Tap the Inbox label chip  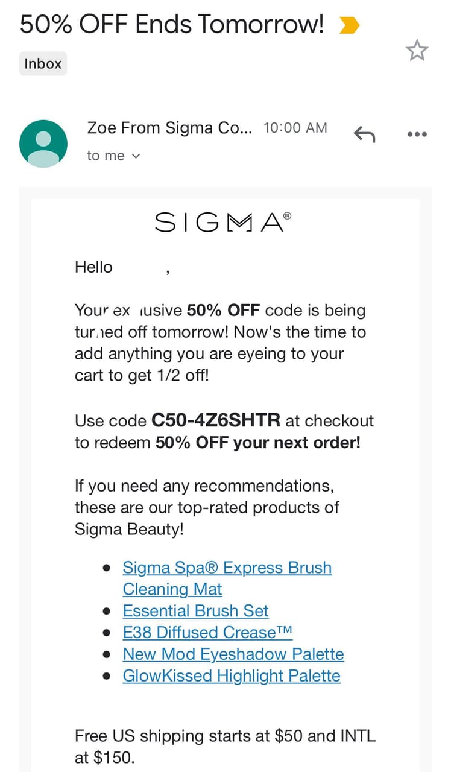pyautogui.click(x=43, y=63)
